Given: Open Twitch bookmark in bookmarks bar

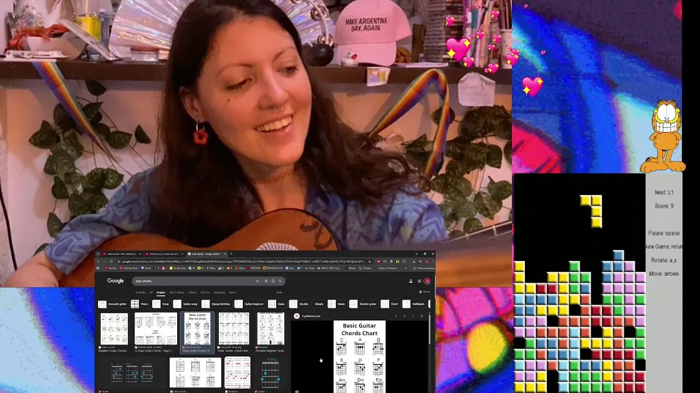Looking at the screenshot, I should coord(146,268).
